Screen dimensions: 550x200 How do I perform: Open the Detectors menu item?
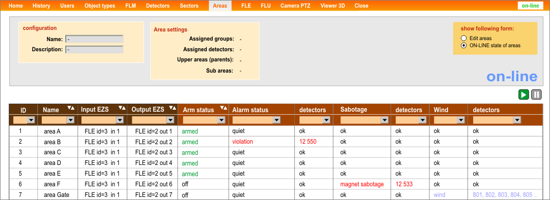pyautogui.click(x=158, y=6)
